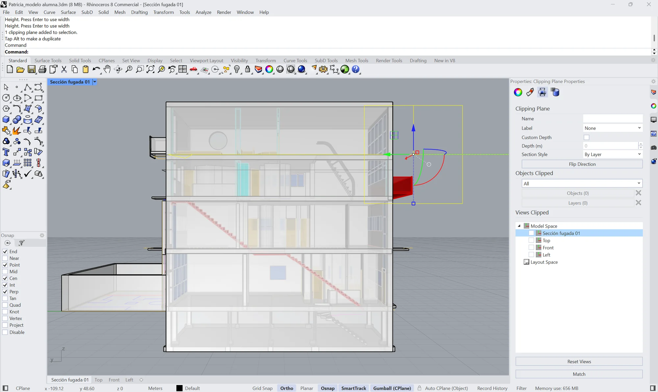Enable the Front view clipped checkbox
Screen dimensions: 658x392
[531, 248]
